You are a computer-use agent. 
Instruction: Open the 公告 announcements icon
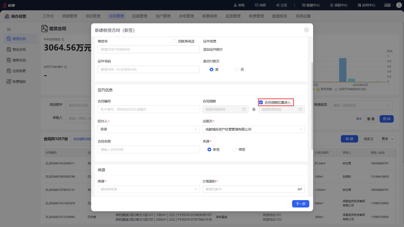tap(281, 5)
